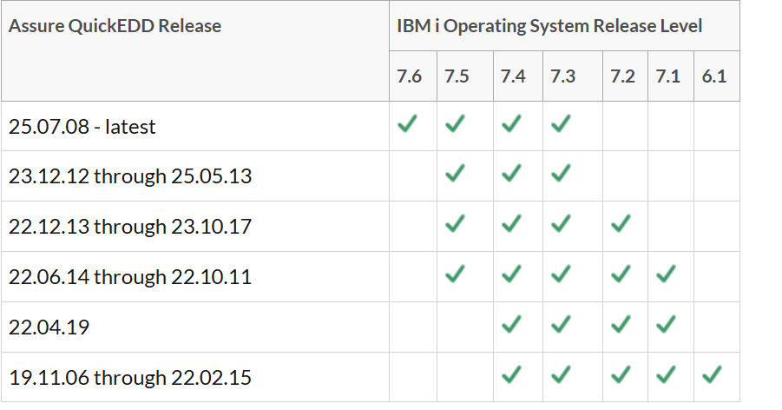Select the 6.1 column header
The width and height of the screenshot is (782, 410).
(714, 76)
